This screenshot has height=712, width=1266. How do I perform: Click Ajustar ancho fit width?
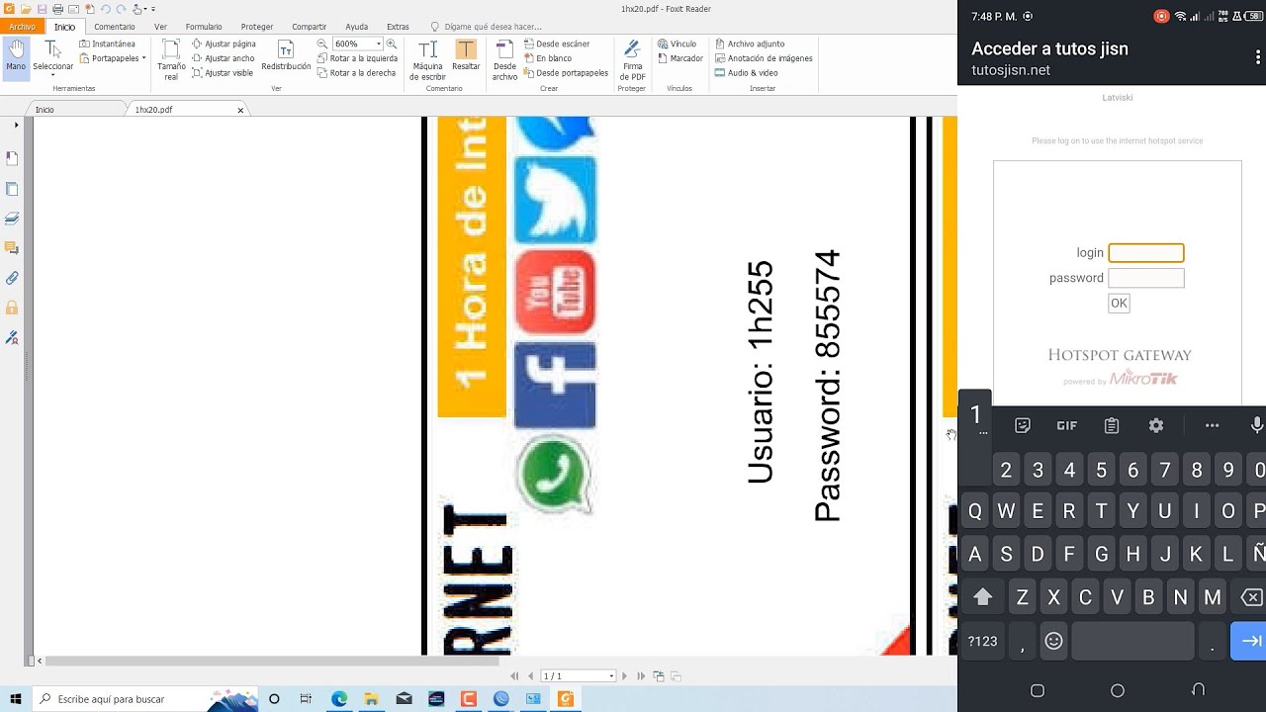pyautogui.click(x=224, y=58)
